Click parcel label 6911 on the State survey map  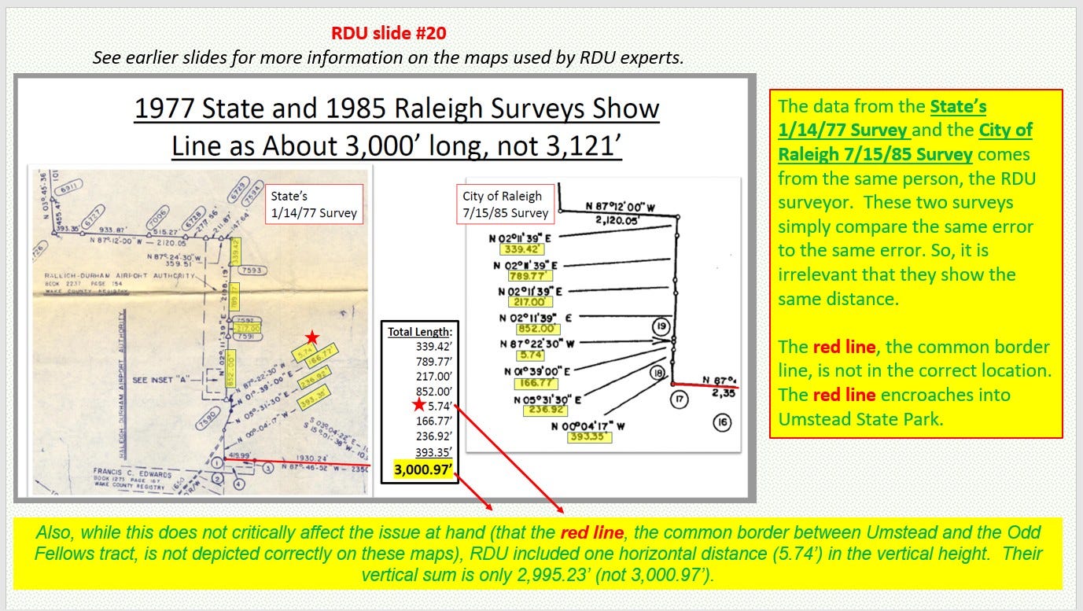pos(68,186)
